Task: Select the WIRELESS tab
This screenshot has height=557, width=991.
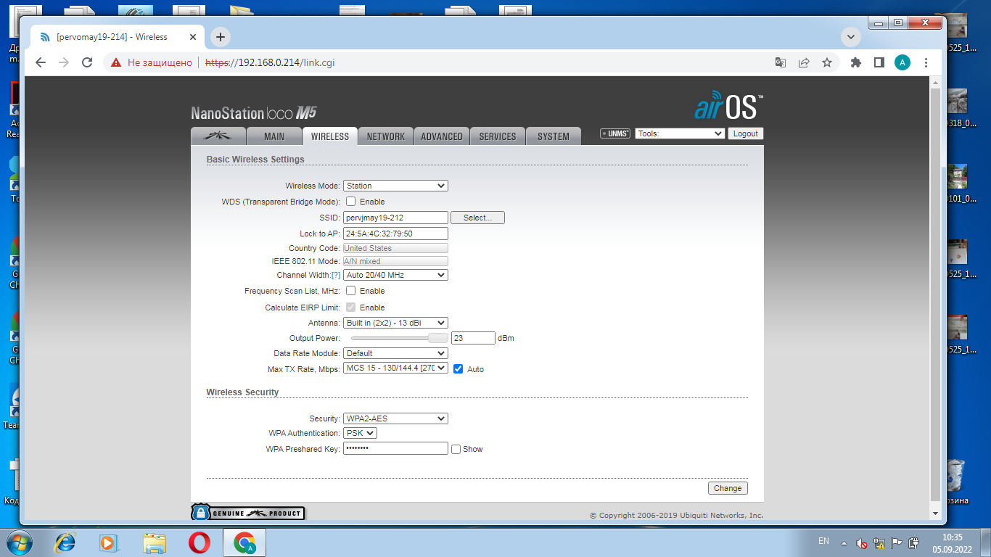Action: [330, 136]
